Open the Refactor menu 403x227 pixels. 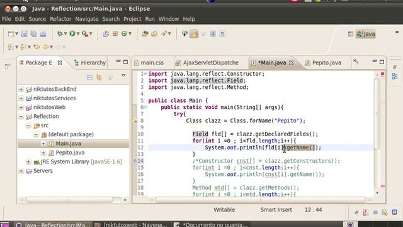click(60, 19)
